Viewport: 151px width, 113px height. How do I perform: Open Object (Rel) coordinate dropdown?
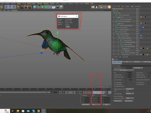click(x=86, y=105)
